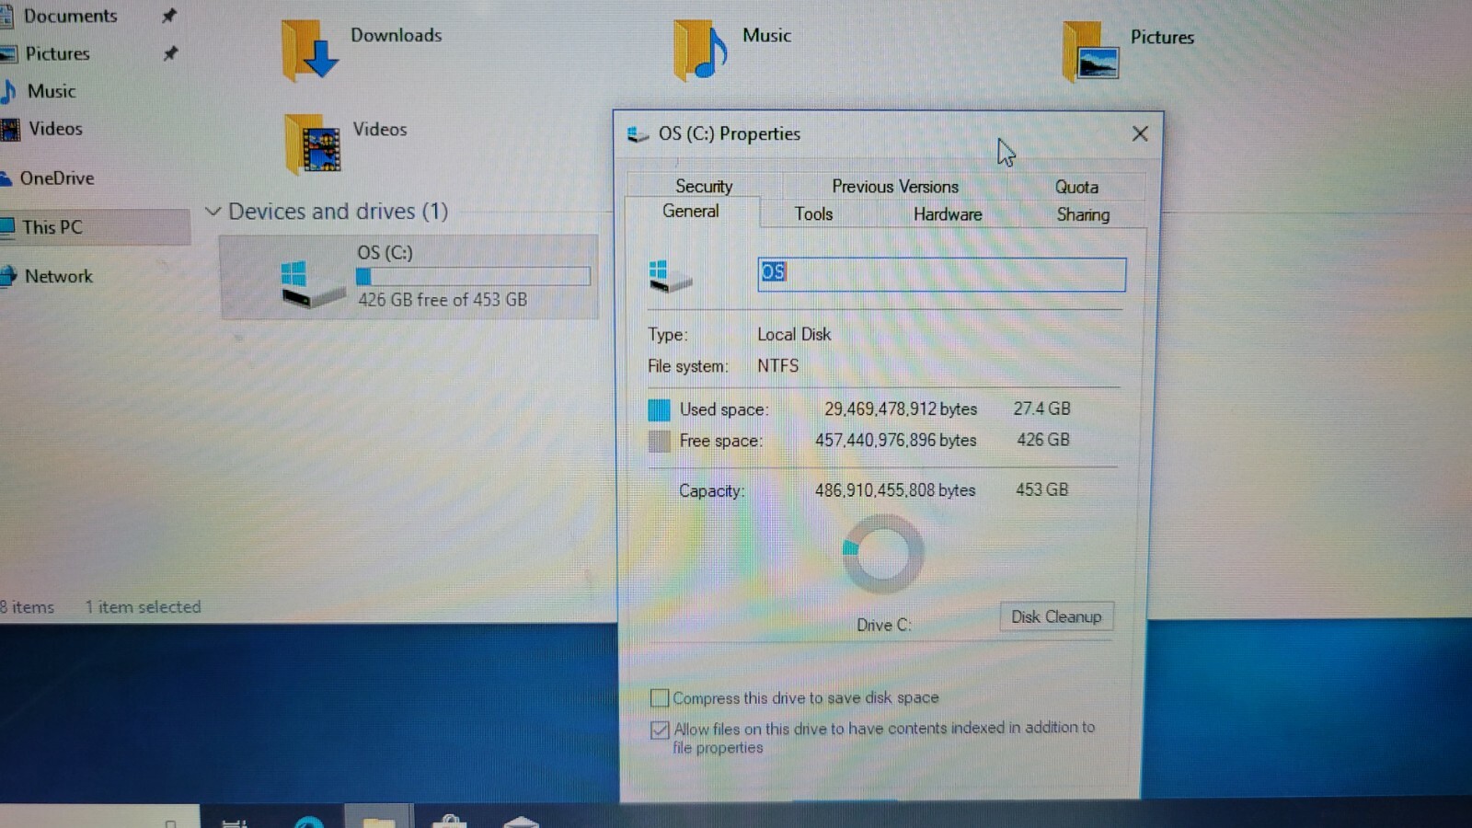This screenshot has width=1472, height=828.
Task: Switch to the Tools tab
Action: 813,214
